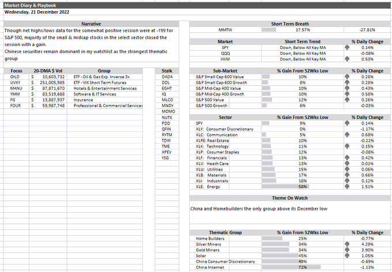Click the DADA ticker in the Stalk column
This screenshot has height=272, width=392.
[168, 76]
